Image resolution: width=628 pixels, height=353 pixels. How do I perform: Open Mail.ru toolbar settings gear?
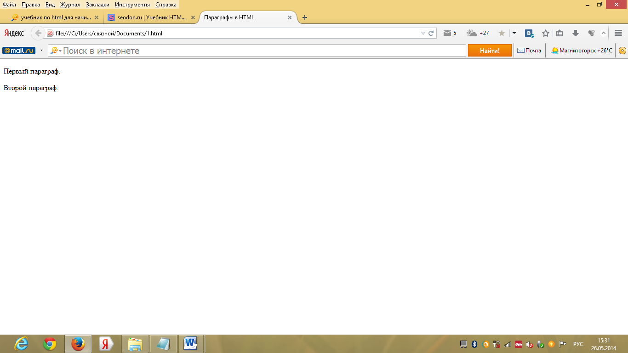pos(622,51)
